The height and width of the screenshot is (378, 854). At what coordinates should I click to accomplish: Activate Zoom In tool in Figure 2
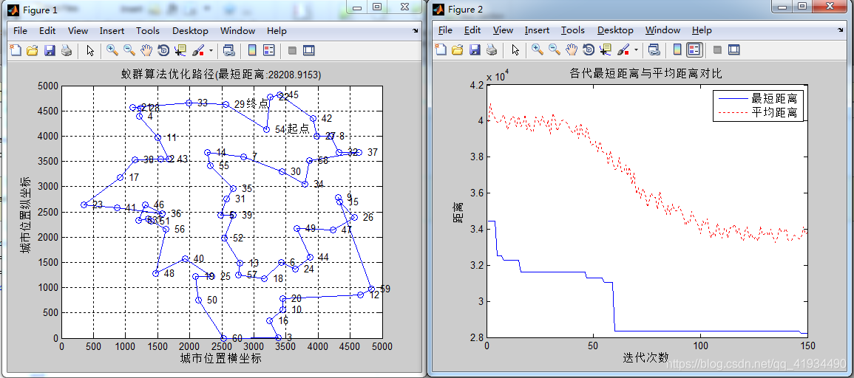click(538, 50)
